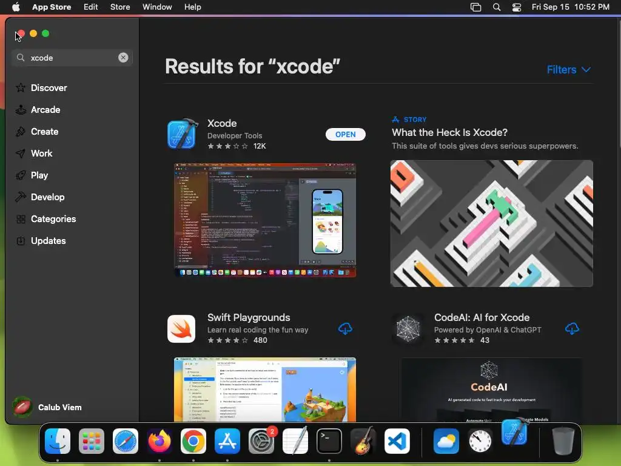Open the What the Heck Is Xcode story
Screen dimensions: 621x466
(x=449, y=132)
